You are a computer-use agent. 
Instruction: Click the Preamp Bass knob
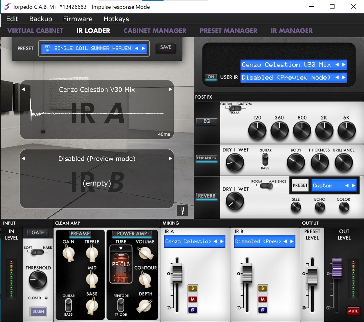pyautogui.click(x=92, y=306)
